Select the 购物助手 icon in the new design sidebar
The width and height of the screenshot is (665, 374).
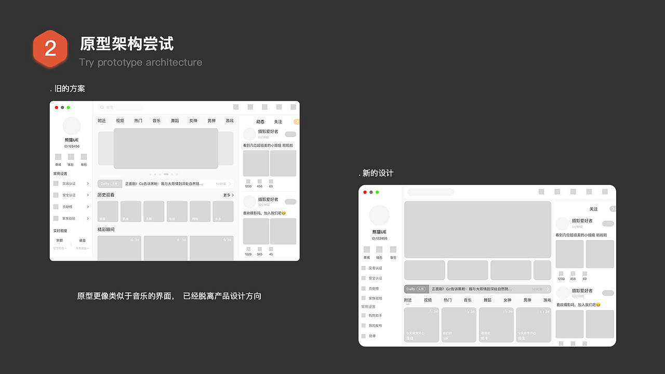pos(364,315)
